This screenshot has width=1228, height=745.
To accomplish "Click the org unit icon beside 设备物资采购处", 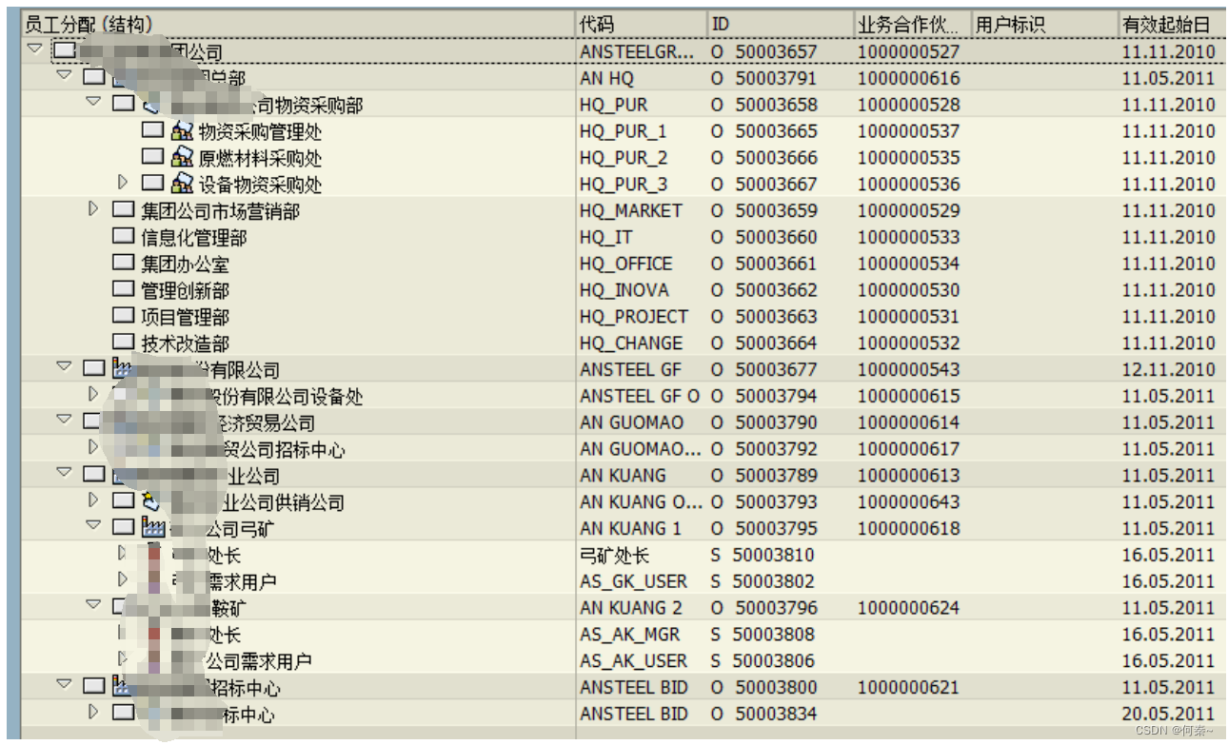I will point(182,184).
